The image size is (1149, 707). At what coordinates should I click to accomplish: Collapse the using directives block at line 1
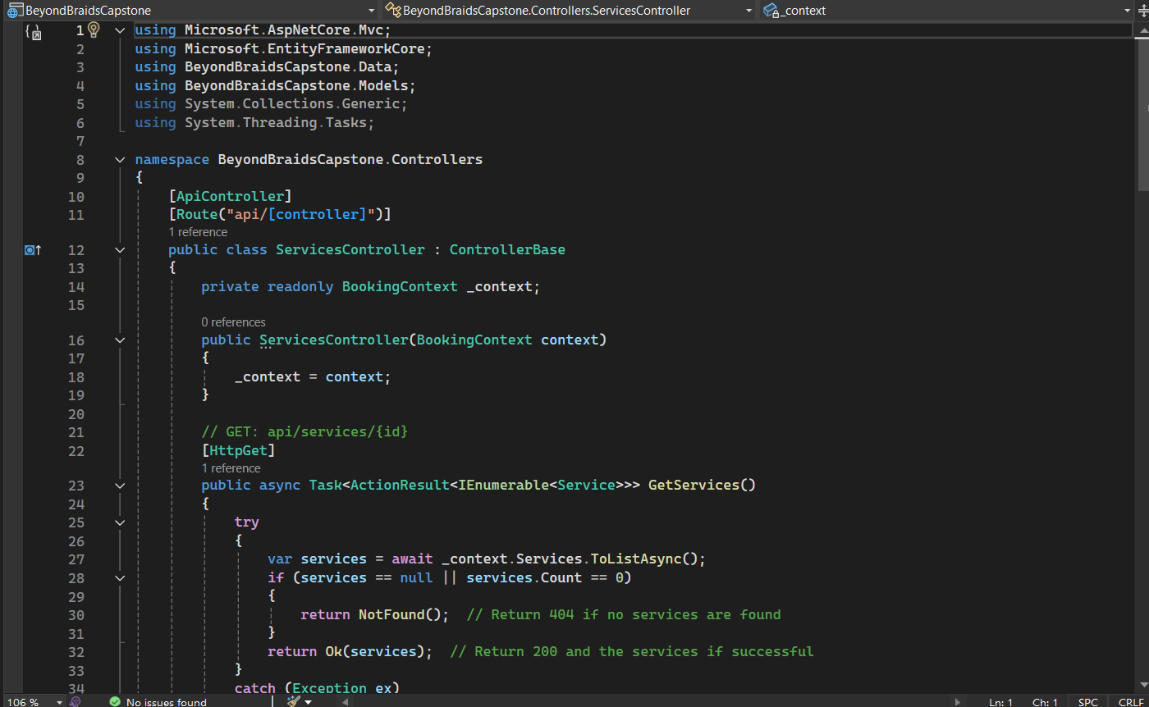(120, 30)
